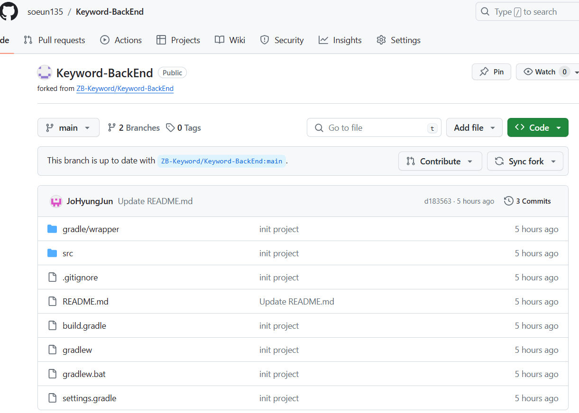Click the Insights graph icon
Image resolution: width=579 pixels, height=413 pixels.
pyautogui.click(x=323, y=40)
